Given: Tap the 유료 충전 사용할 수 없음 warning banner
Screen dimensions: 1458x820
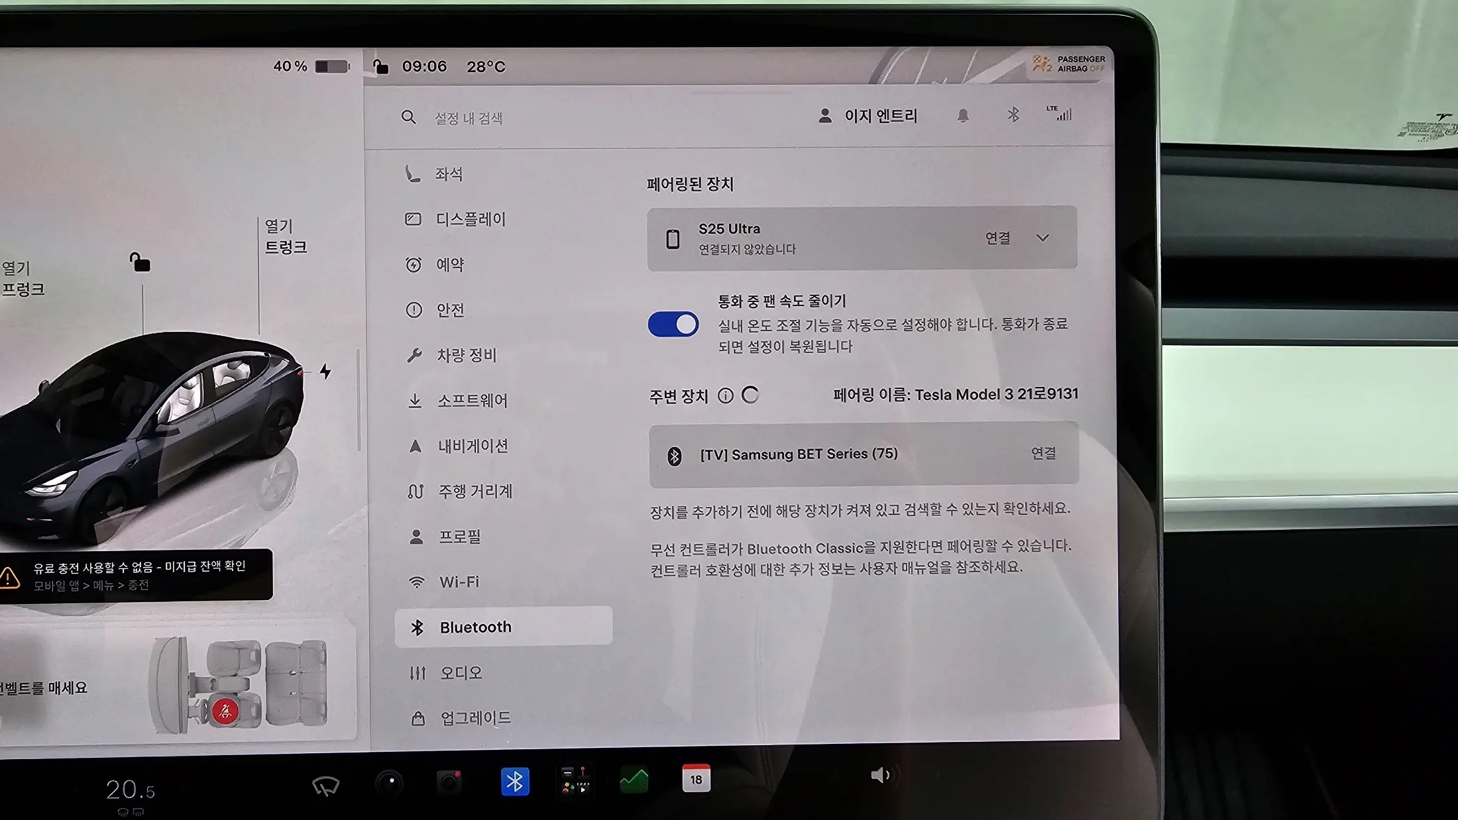Looking at the screenshot, I should pos(137,575).
